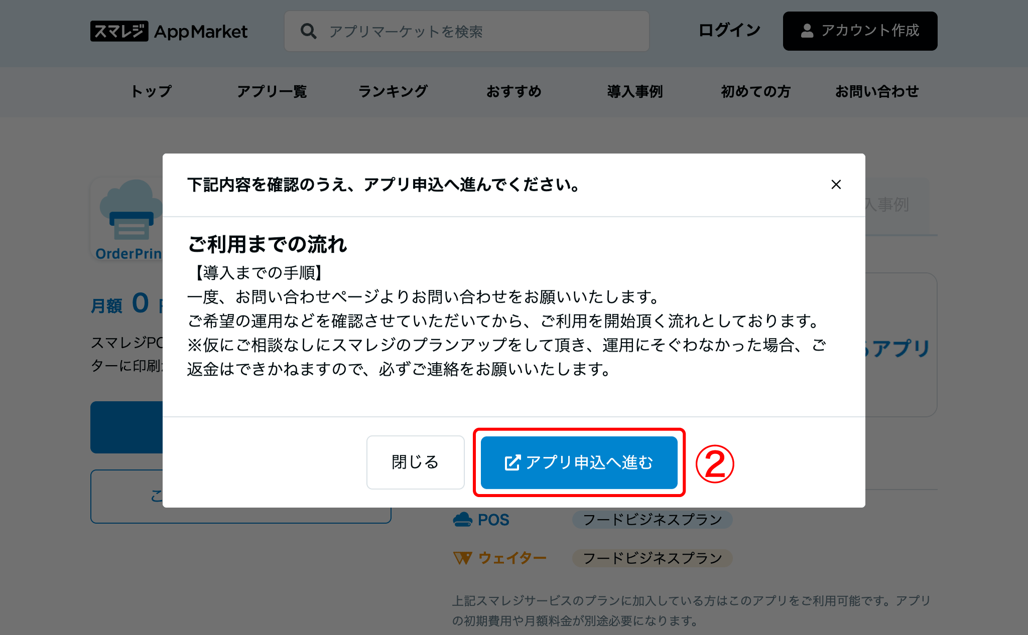Viewport: 1028px width, 635px height.
Task: Close the dialog with the X icon
Action: coord(836,185)
